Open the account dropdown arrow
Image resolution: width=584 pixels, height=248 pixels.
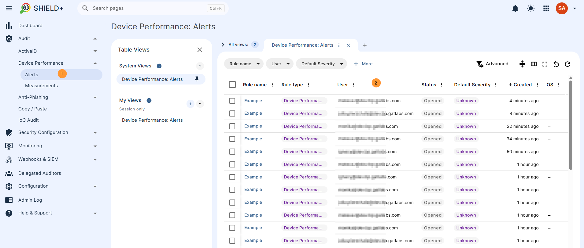coord(575,9)
